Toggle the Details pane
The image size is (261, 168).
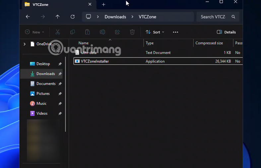[227, 32]
